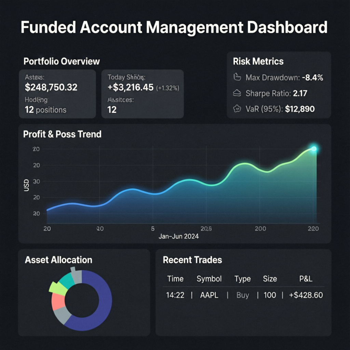Click the 14:22 trade time cell

(x=175, y=295)
